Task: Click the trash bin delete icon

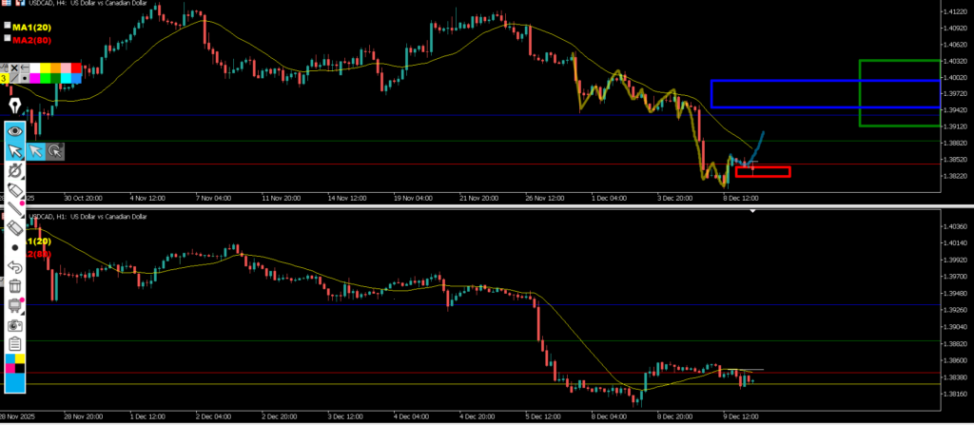Action: (15, 286)
